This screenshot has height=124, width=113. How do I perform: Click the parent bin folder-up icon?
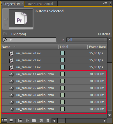[x=5, y=34]
